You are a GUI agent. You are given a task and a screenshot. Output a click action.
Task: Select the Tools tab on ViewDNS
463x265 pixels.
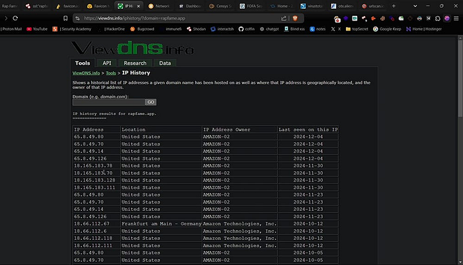[x=83, y=63]
